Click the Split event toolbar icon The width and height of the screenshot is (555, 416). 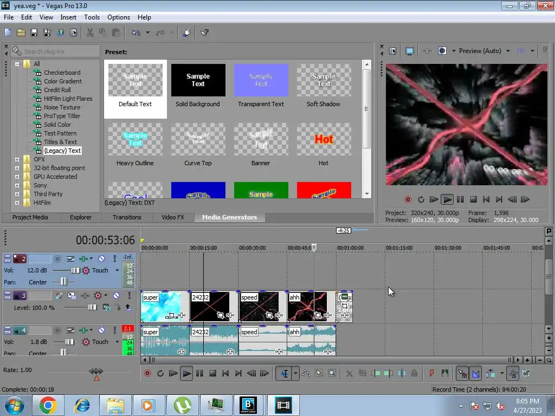pos(402,373)
